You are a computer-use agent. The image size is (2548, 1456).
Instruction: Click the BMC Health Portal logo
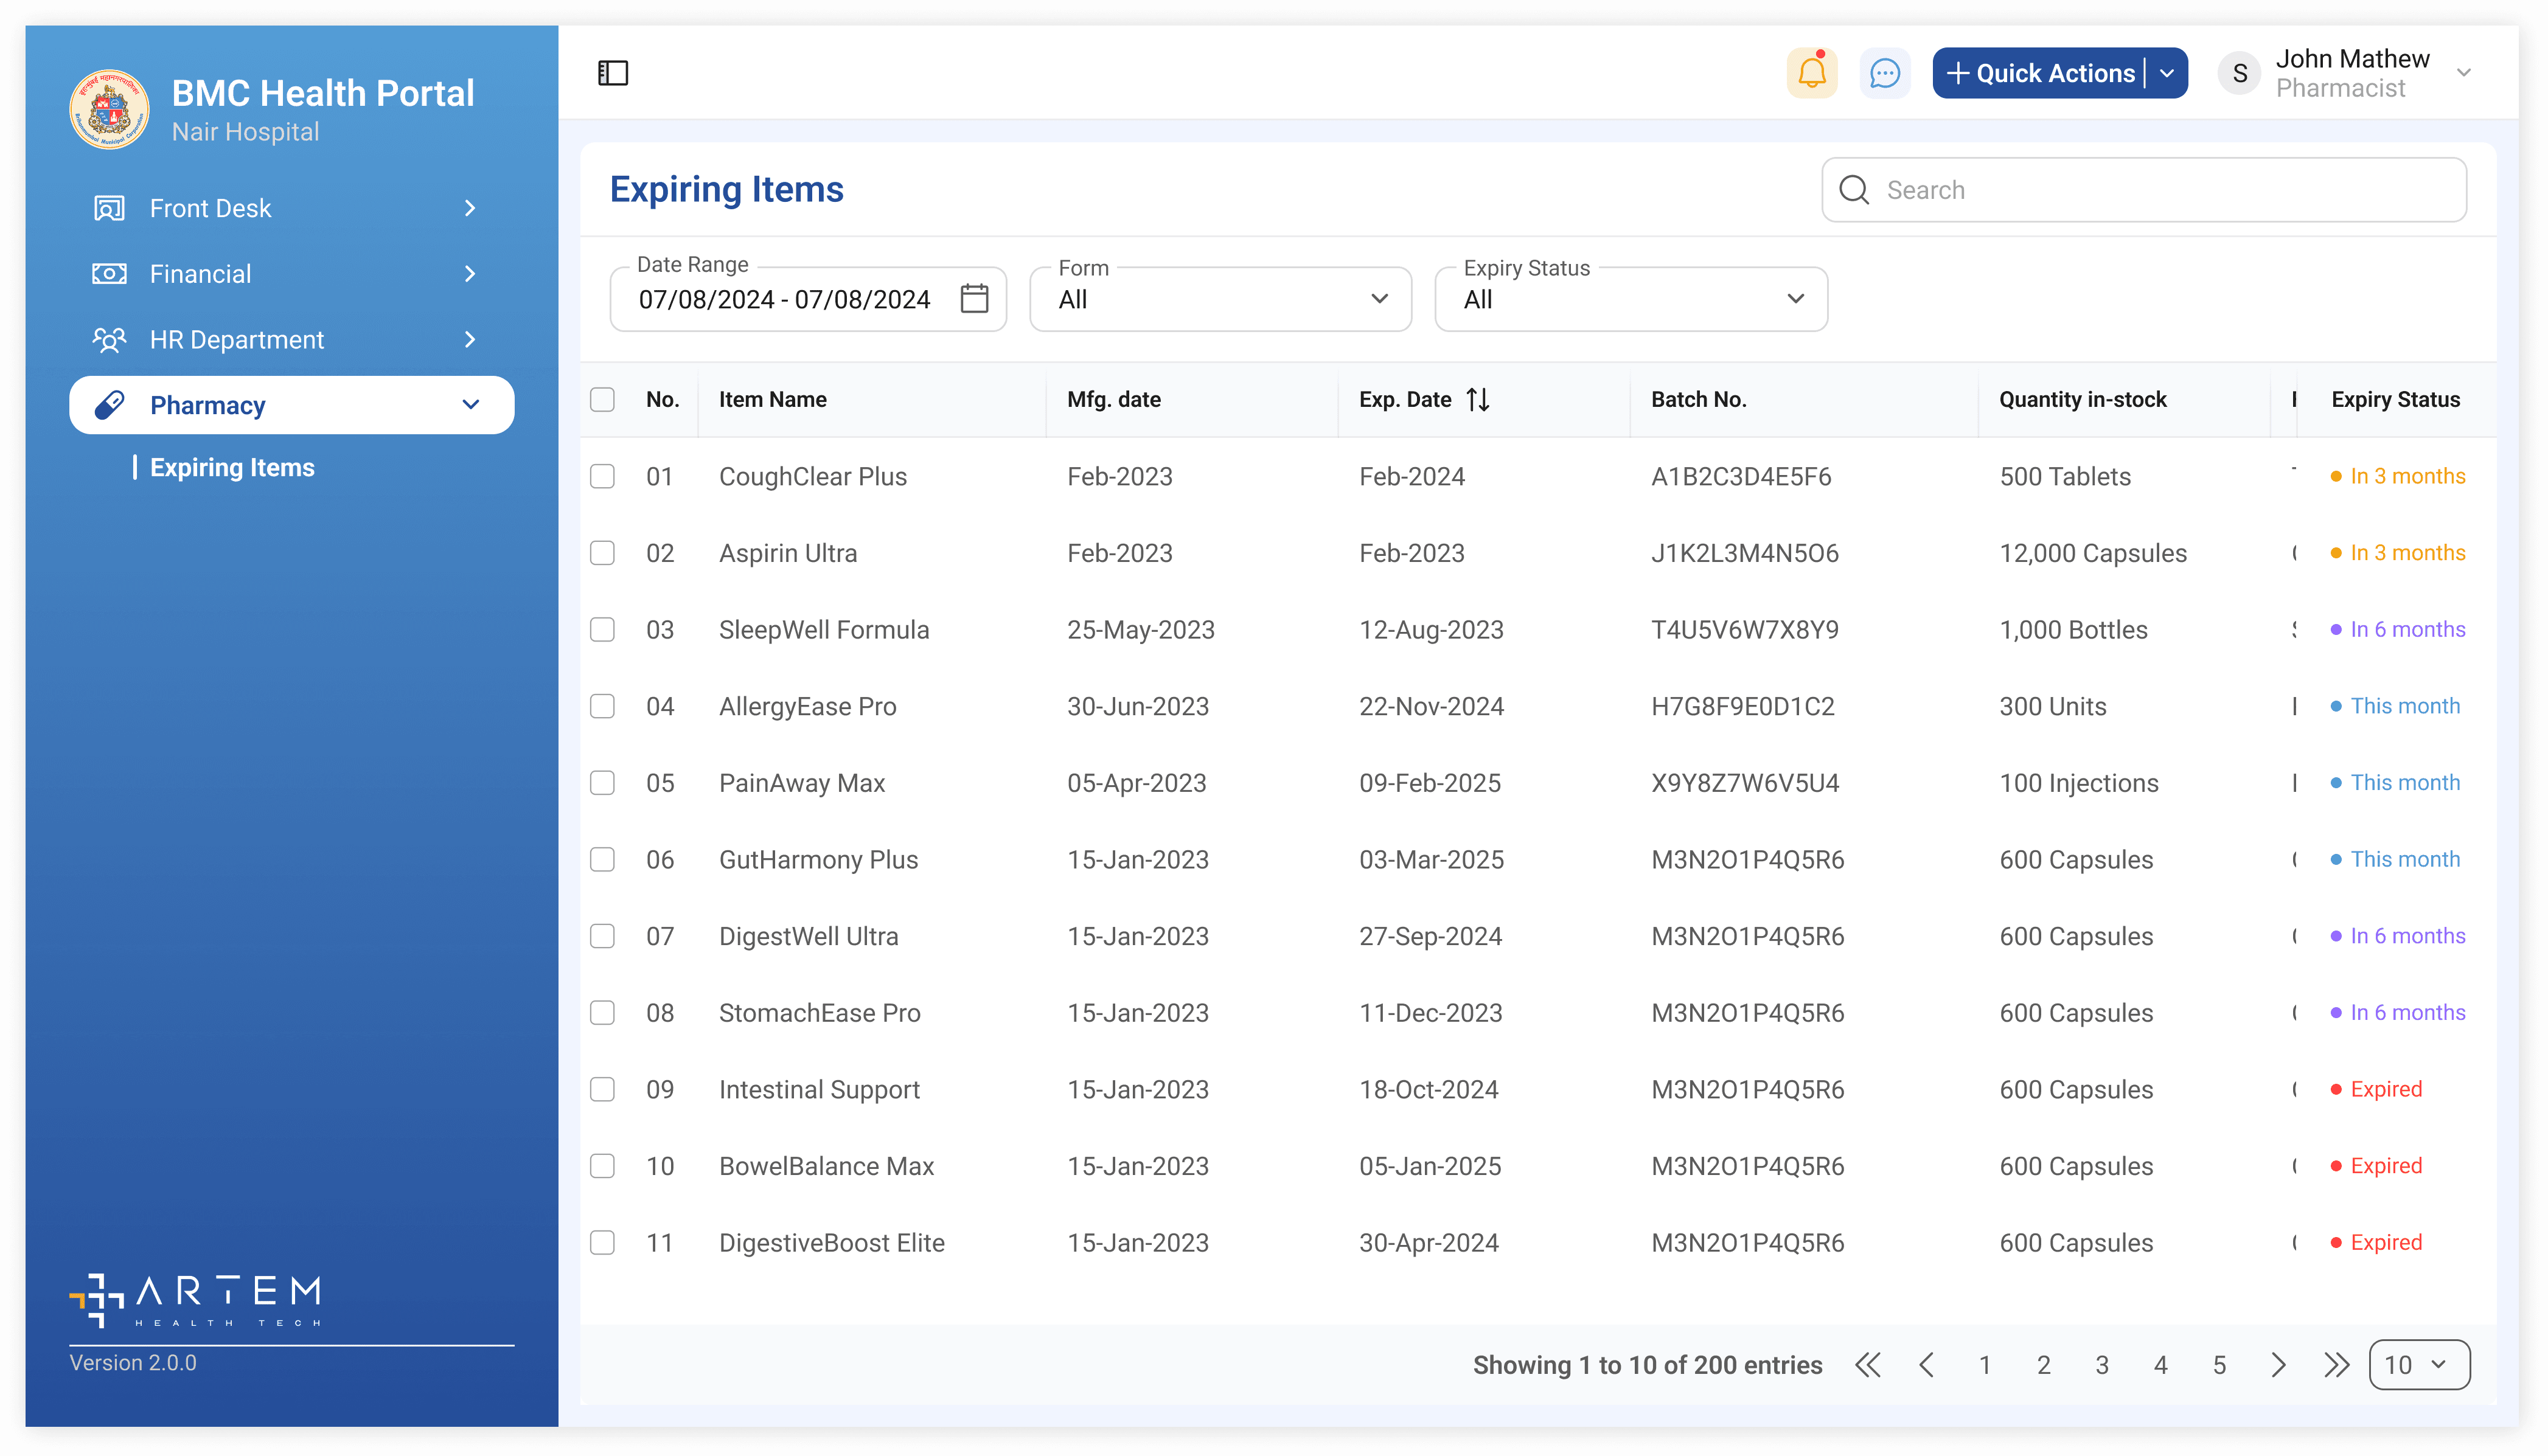109,109
